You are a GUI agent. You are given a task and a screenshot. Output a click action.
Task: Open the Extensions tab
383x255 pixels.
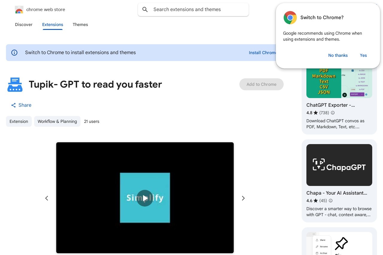point(53,25)
